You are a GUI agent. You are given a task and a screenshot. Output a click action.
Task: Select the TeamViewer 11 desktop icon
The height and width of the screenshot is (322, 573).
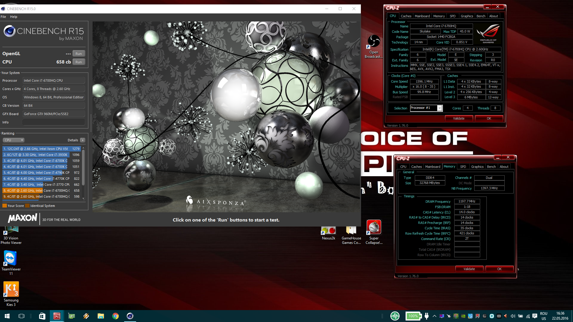[11, 263]
